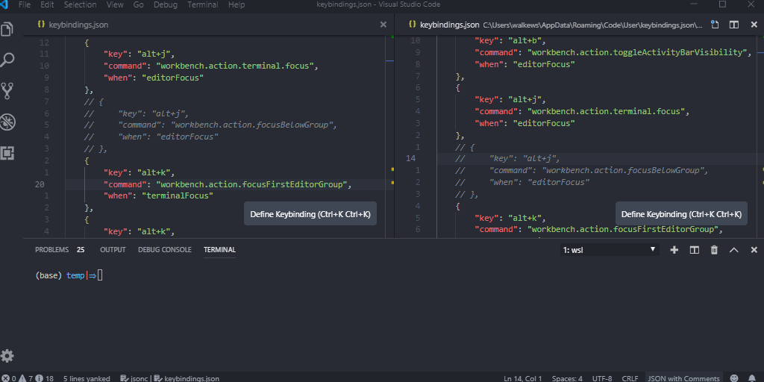764x382 pixels.
Task: Open the Extensions view
Action: click(8, 153)
